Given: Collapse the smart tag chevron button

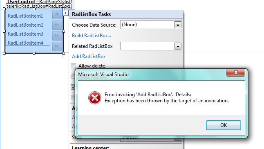Looking at the screenshot, I should [x=65, y=13].
